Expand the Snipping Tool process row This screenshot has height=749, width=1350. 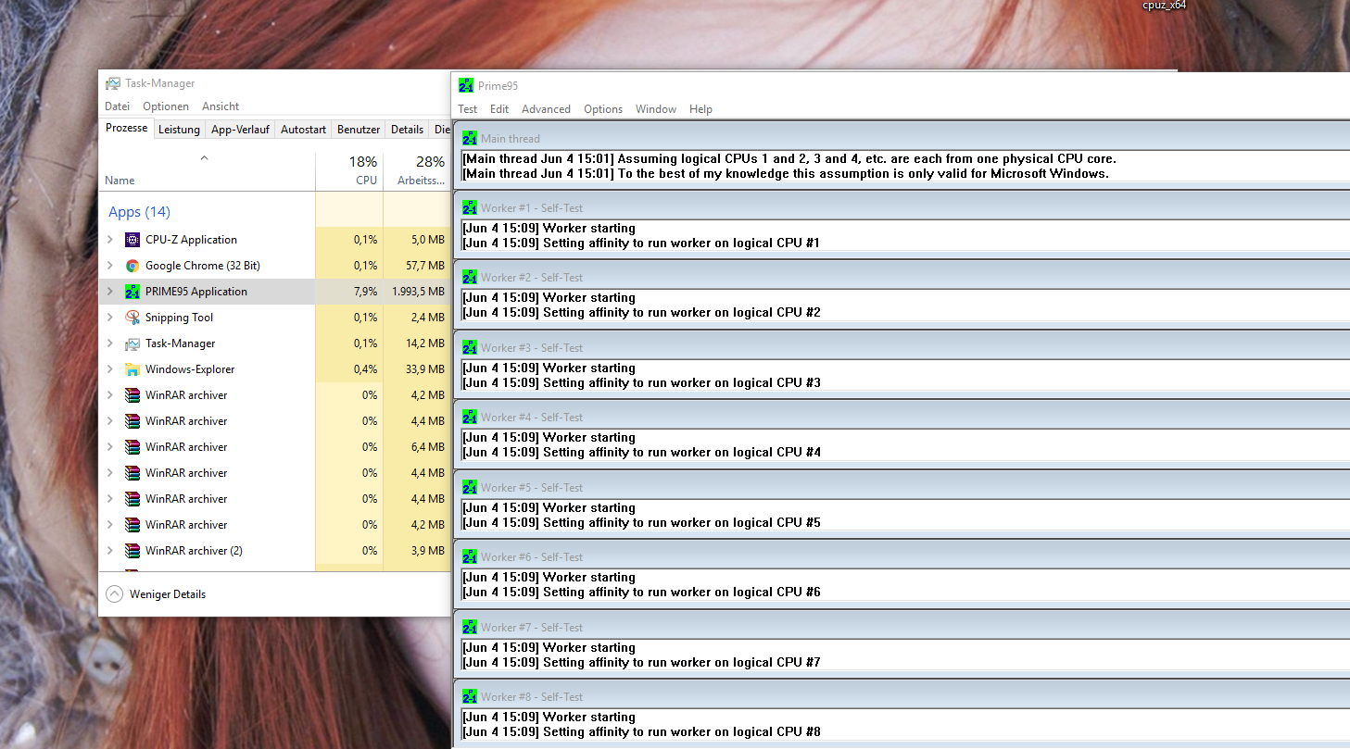coord(110,318)
